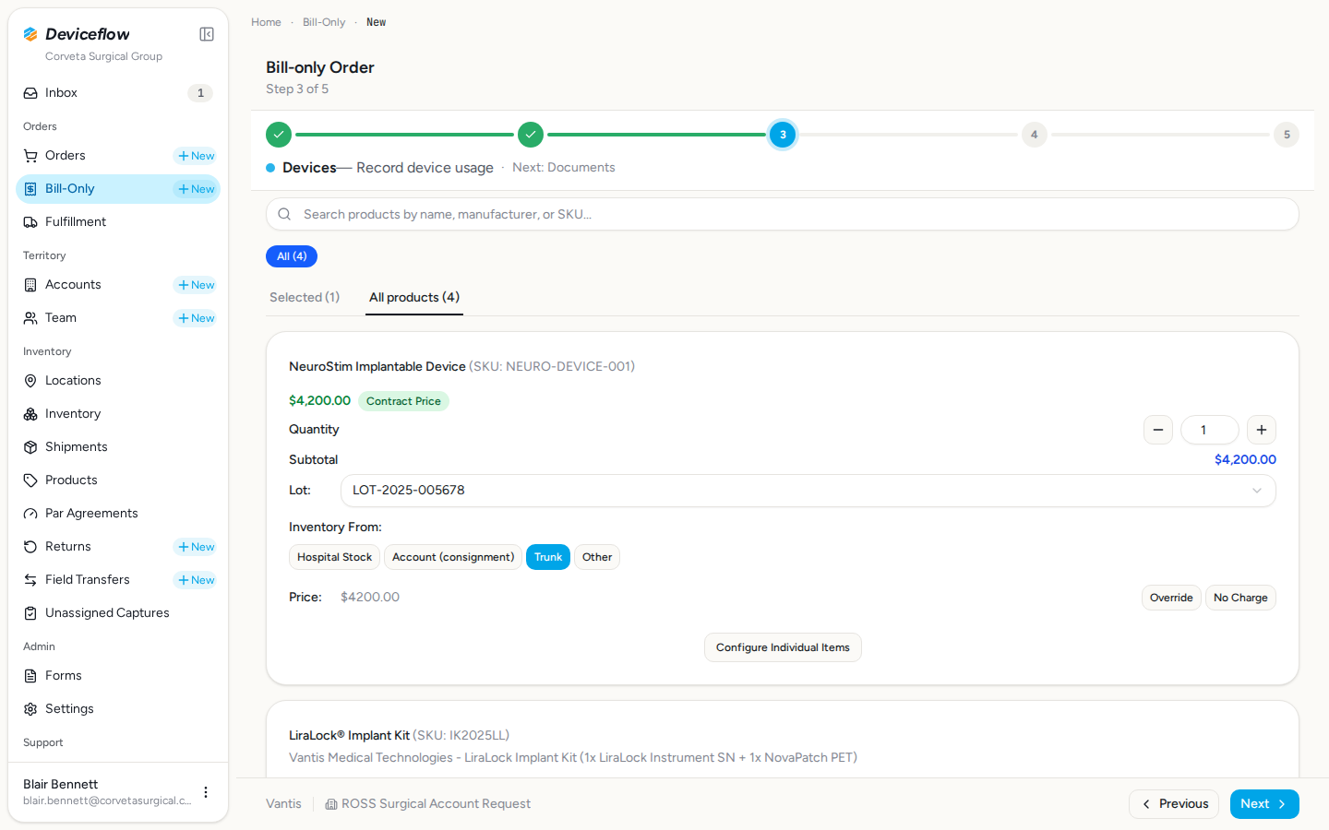Screen dimensions: 1329x830
Task: Jump to step 4 in progress bar
Action: point(1035,135)
